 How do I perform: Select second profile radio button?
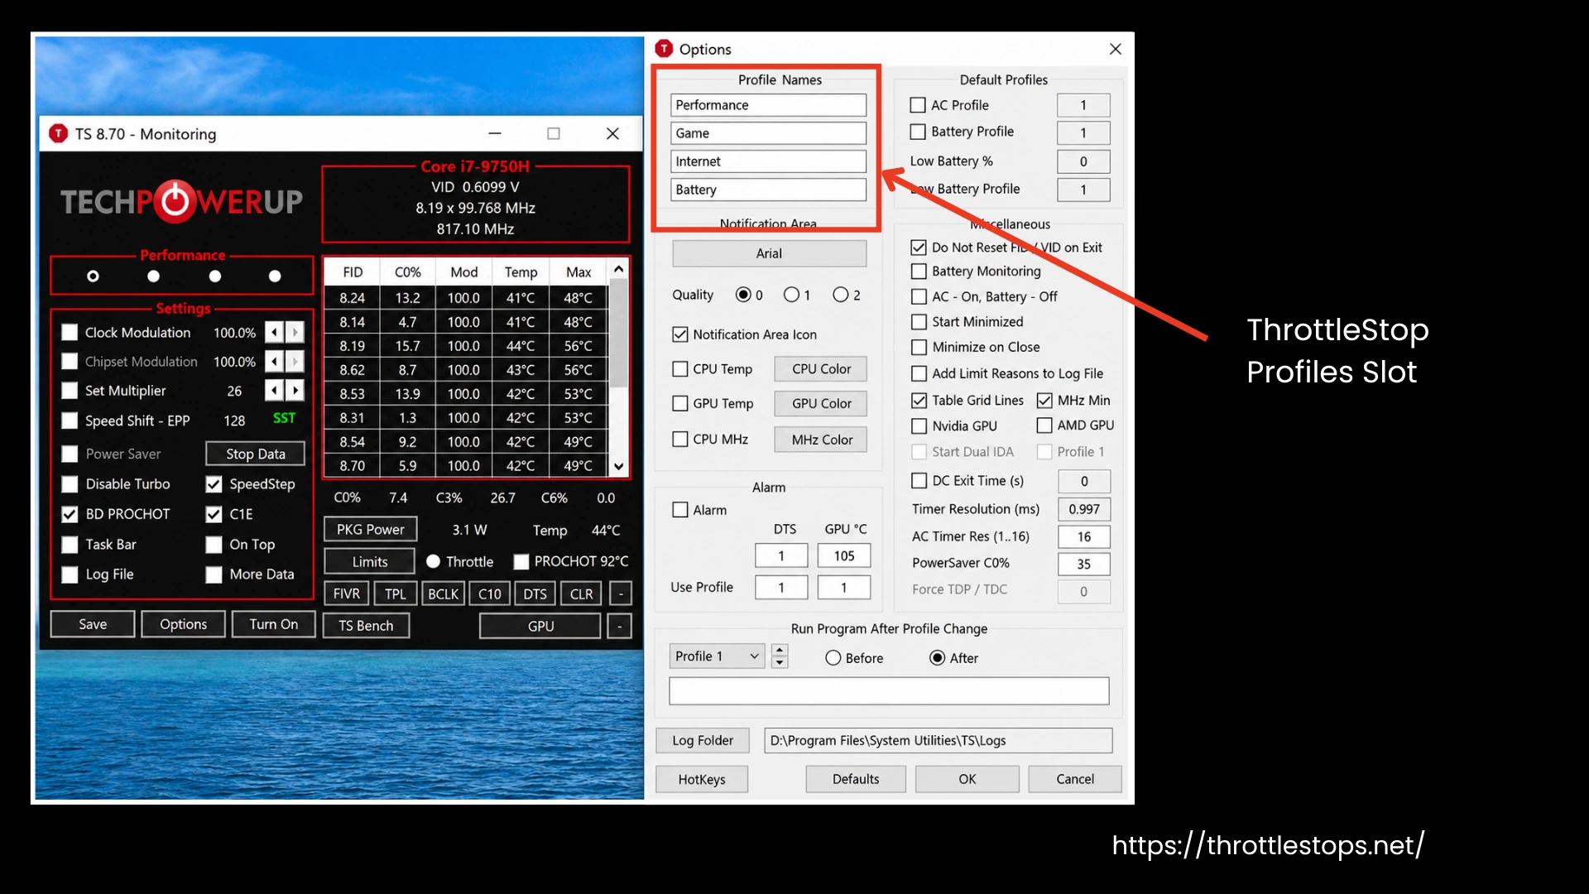click(153, 276)
